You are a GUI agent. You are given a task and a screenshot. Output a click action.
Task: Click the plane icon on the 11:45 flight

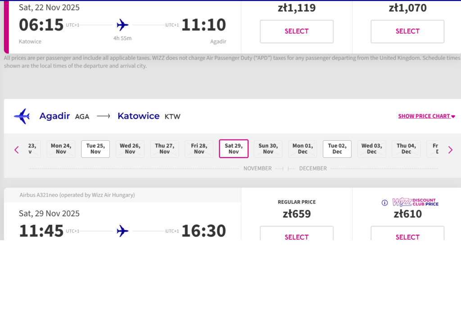(x=122, y=231)
